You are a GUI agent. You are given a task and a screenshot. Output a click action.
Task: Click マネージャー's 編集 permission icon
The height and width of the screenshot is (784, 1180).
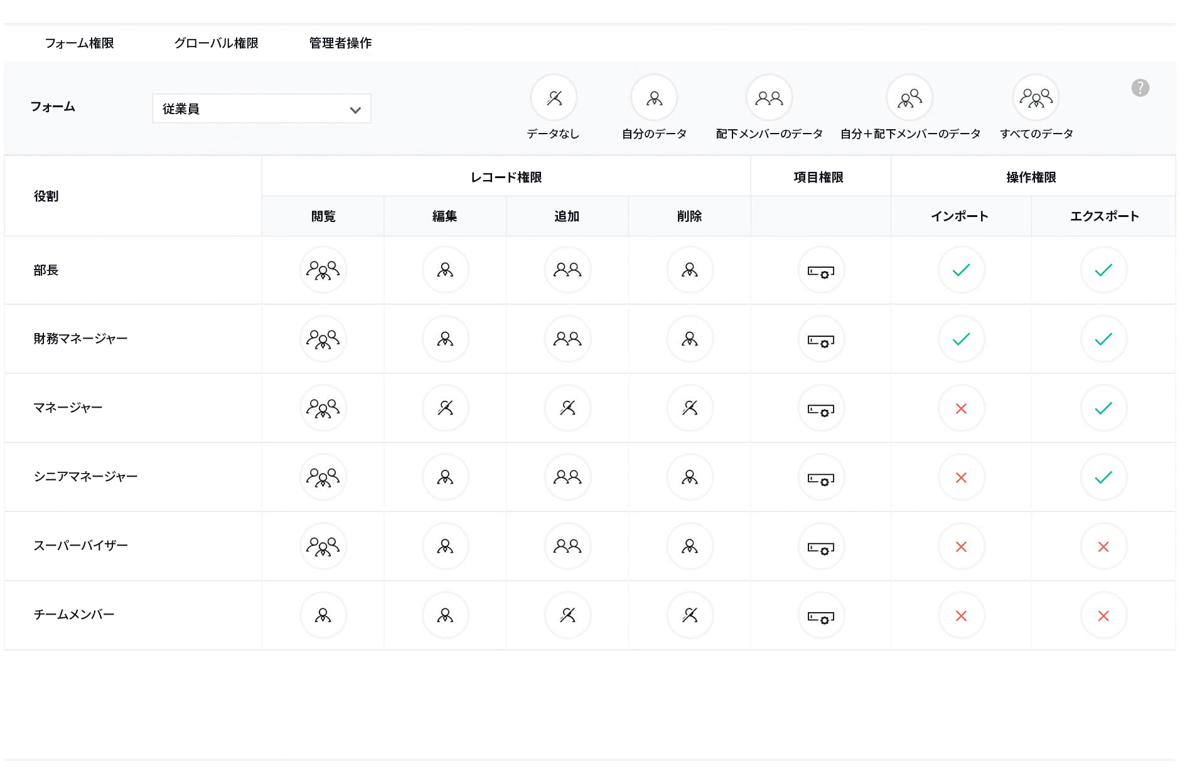[445, 408]
